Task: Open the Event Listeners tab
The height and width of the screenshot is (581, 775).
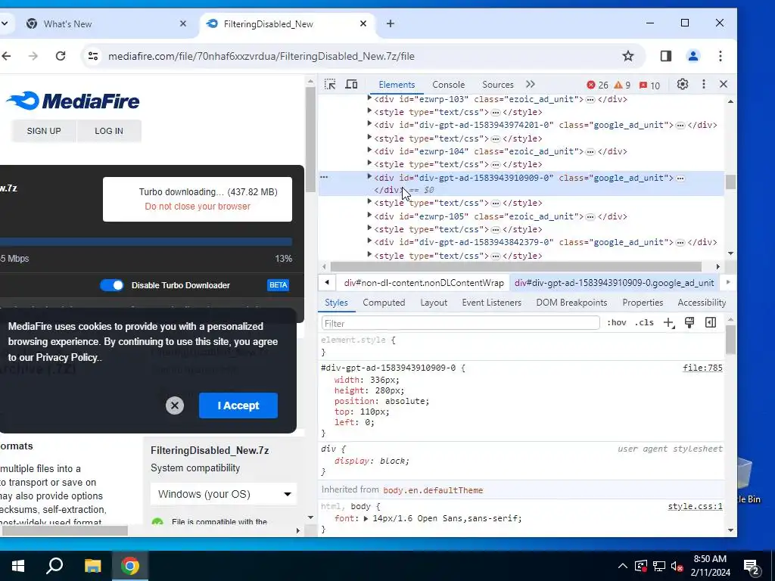Action: point(492,303)
